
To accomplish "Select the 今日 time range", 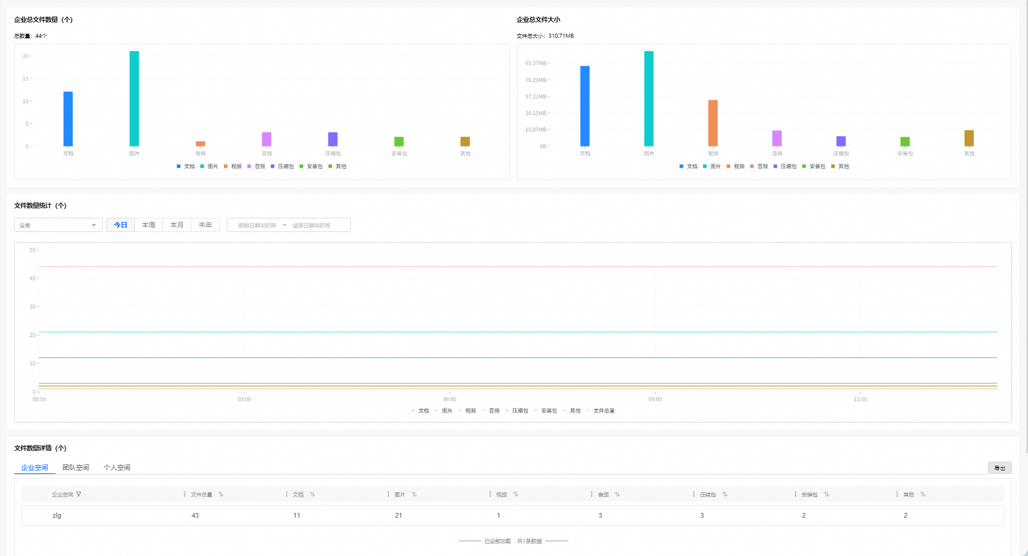I will click(121, 225).
